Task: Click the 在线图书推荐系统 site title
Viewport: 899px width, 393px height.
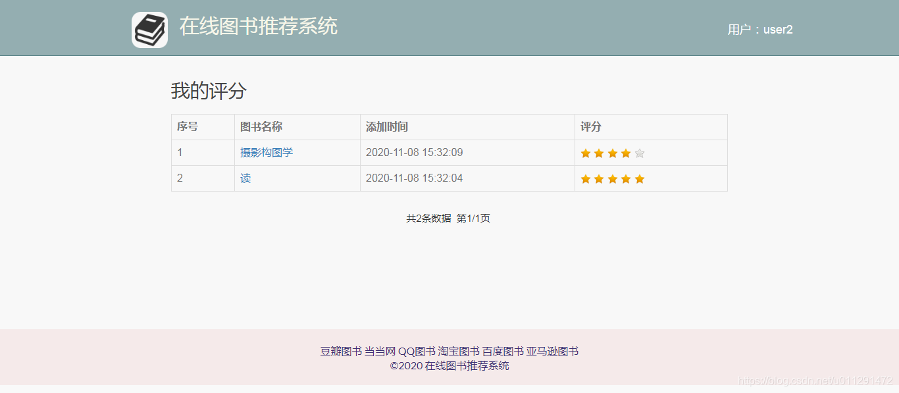Action: [x=259, y=26]
